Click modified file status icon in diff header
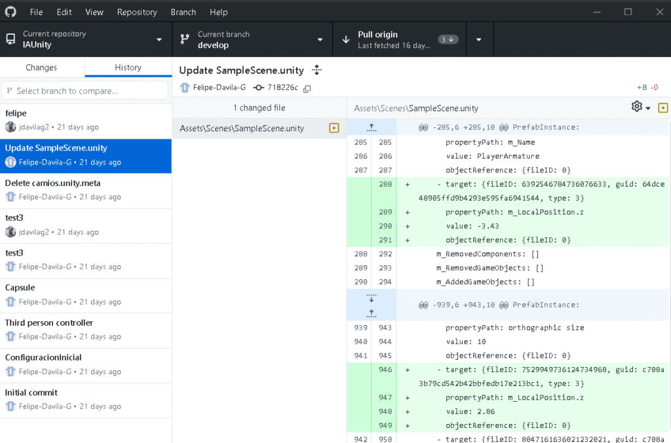Screen dimensions: 671x443 pos(662,107)
